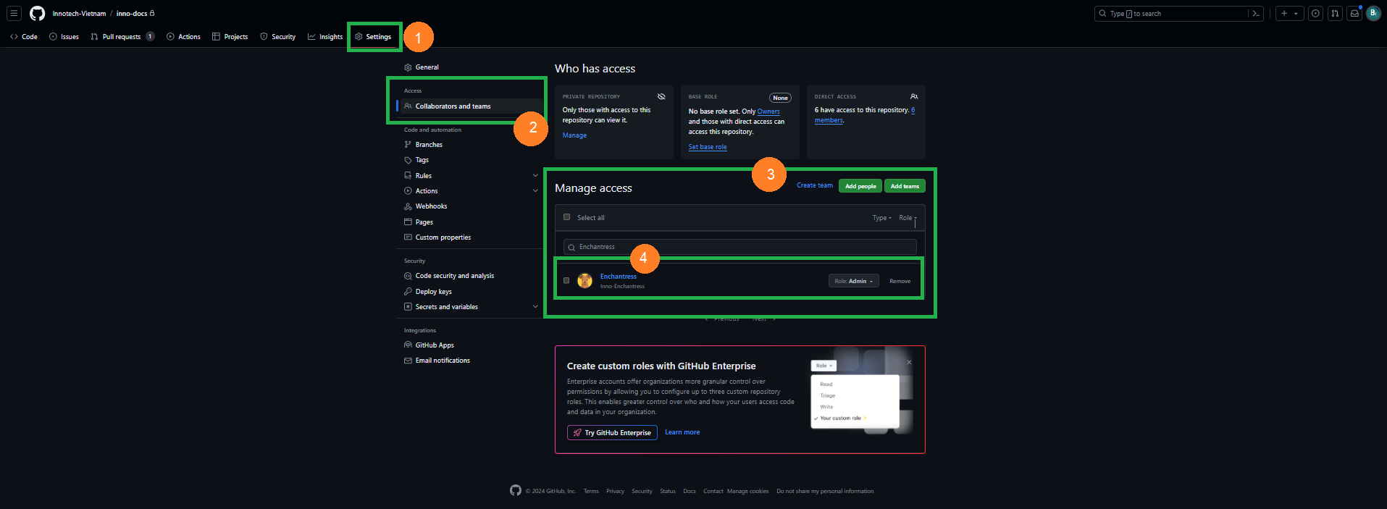Switch to the repository Security tab
Viewport: 1387px width, 509px height.
pyautogui.click(x=278, y=36)
